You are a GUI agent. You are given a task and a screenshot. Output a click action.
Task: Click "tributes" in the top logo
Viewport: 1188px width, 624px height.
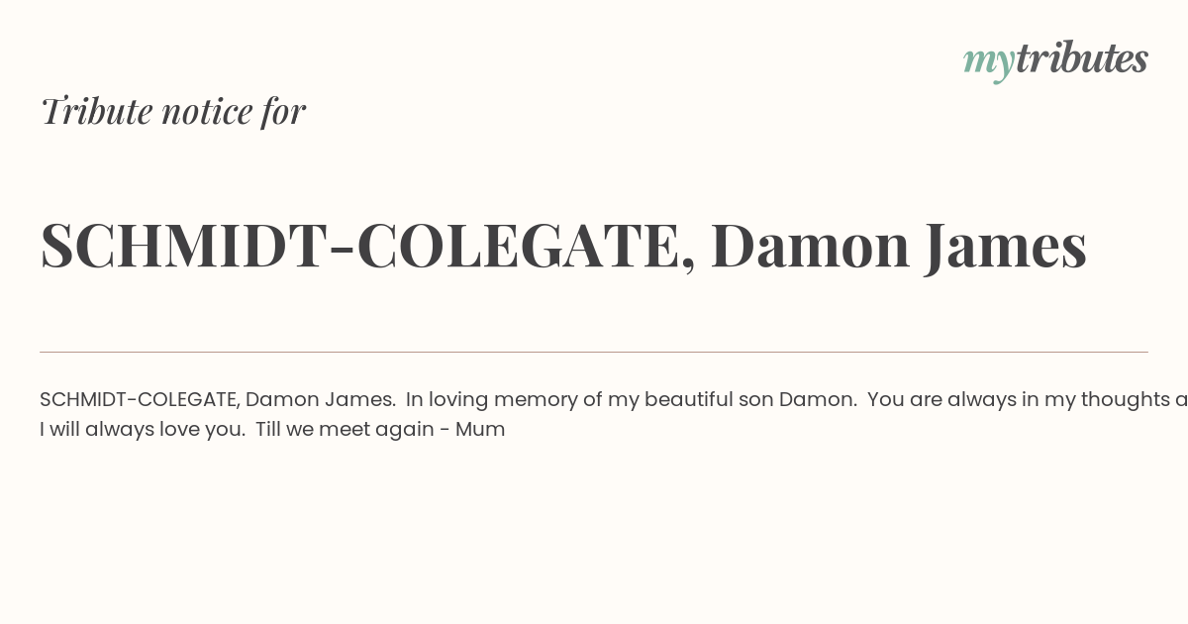tap(1082, 57)
